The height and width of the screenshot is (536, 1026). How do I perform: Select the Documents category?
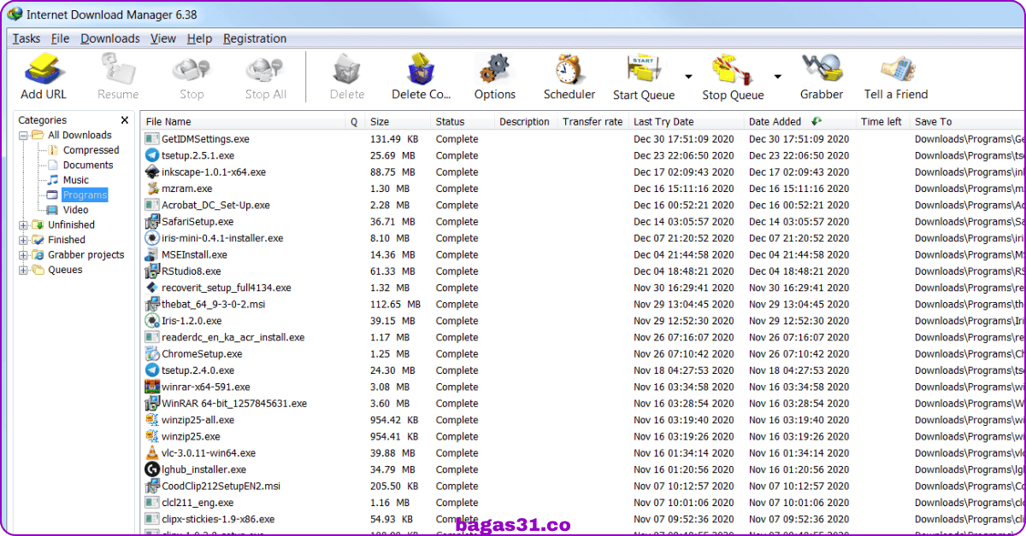88,165
